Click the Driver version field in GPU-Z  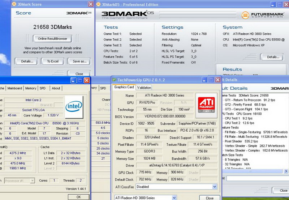[177, 165]
